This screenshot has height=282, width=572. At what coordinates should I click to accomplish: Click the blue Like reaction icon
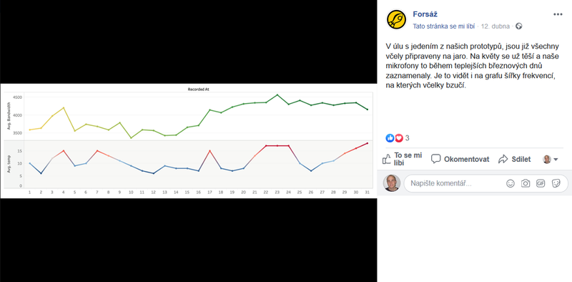coord(390,138)
